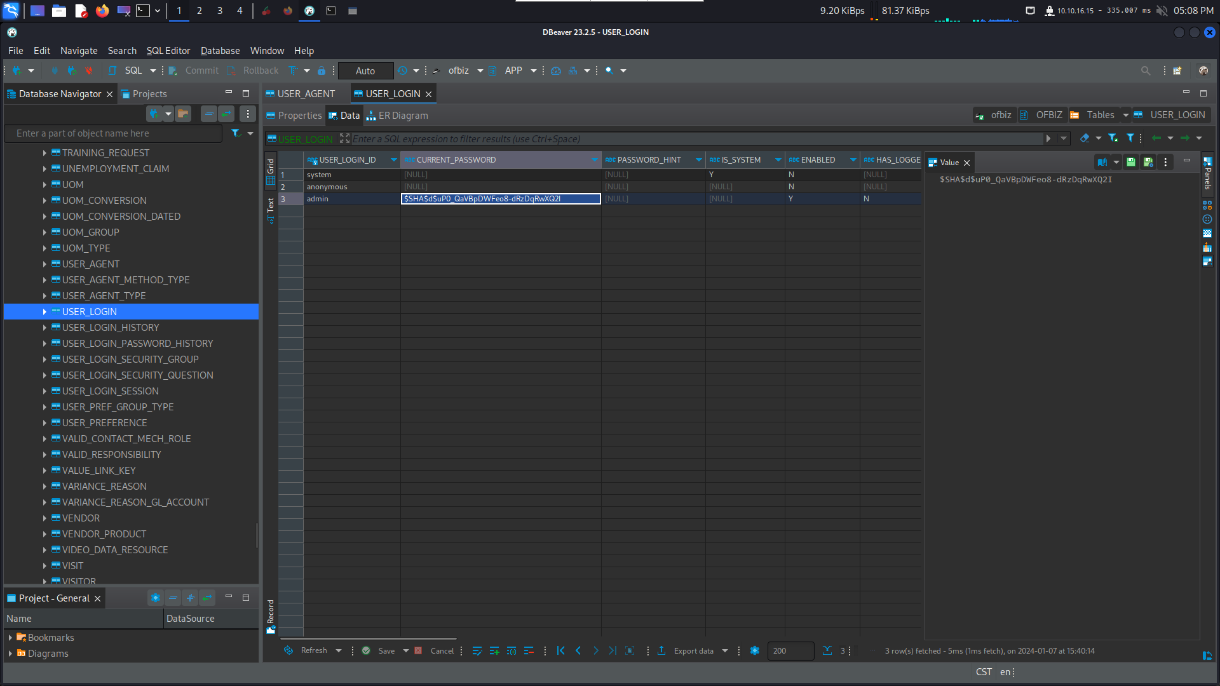This screenshot has width=1220, height=686.
Task: Expand the USER_LOGIN_HISTORY tree node
Action: [44, 328]
